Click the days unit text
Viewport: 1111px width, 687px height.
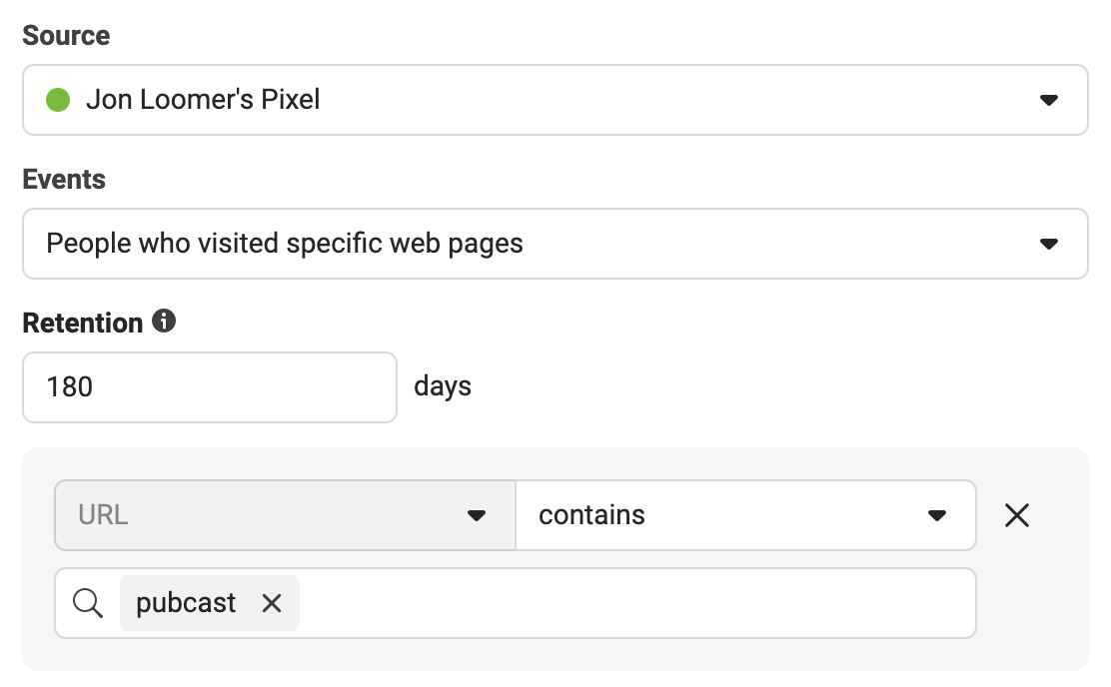(443, 386)
